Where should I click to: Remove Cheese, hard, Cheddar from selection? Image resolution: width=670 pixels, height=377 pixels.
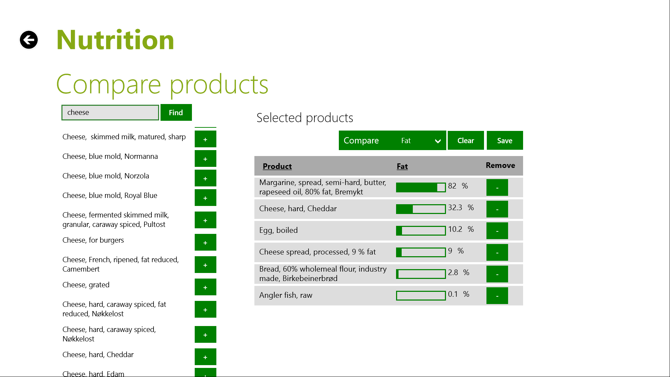click(497, 209)
